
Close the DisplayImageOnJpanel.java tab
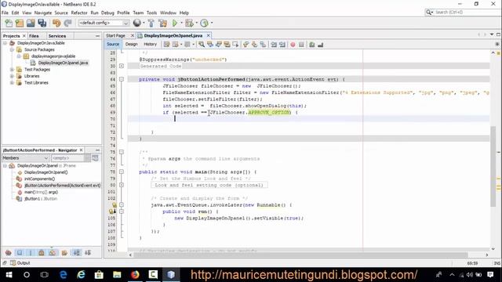pos(209,35)
